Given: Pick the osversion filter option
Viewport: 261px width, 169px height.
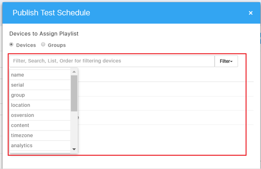Looking at the screenshot, I should tap(40, 115).
